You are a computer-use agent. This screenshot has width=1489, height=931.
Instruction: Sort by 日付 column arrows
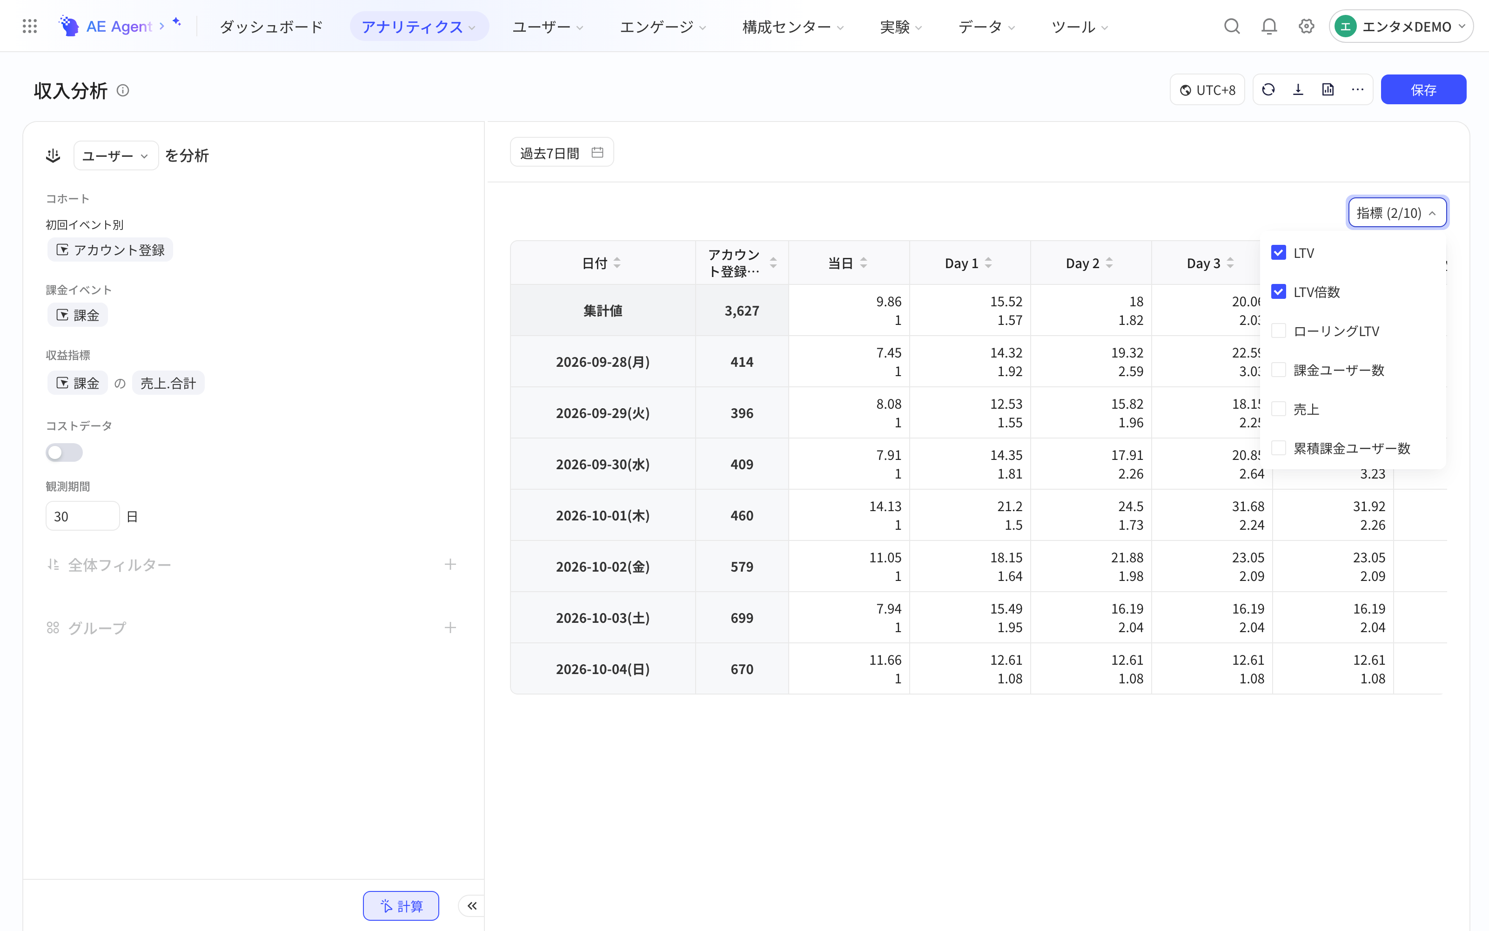[617, 263]
